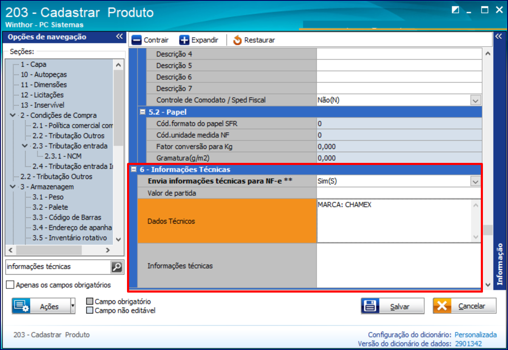The image size is (508, 350).
Task: Click the Salvar button
Action: click(x=392, y=306)
